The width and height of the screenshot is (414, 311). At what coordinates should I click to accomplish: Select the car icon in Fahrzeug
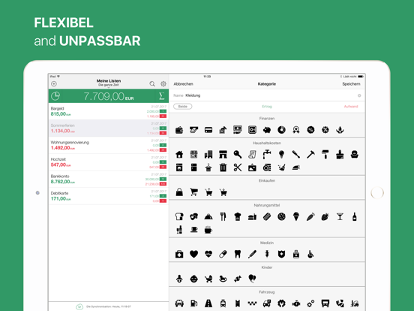(179, 303)
